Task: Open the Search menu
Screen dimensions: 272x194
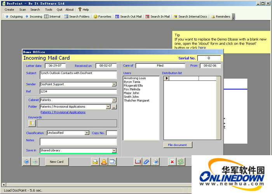Action: pyautogui.click(x=35, y=10)
